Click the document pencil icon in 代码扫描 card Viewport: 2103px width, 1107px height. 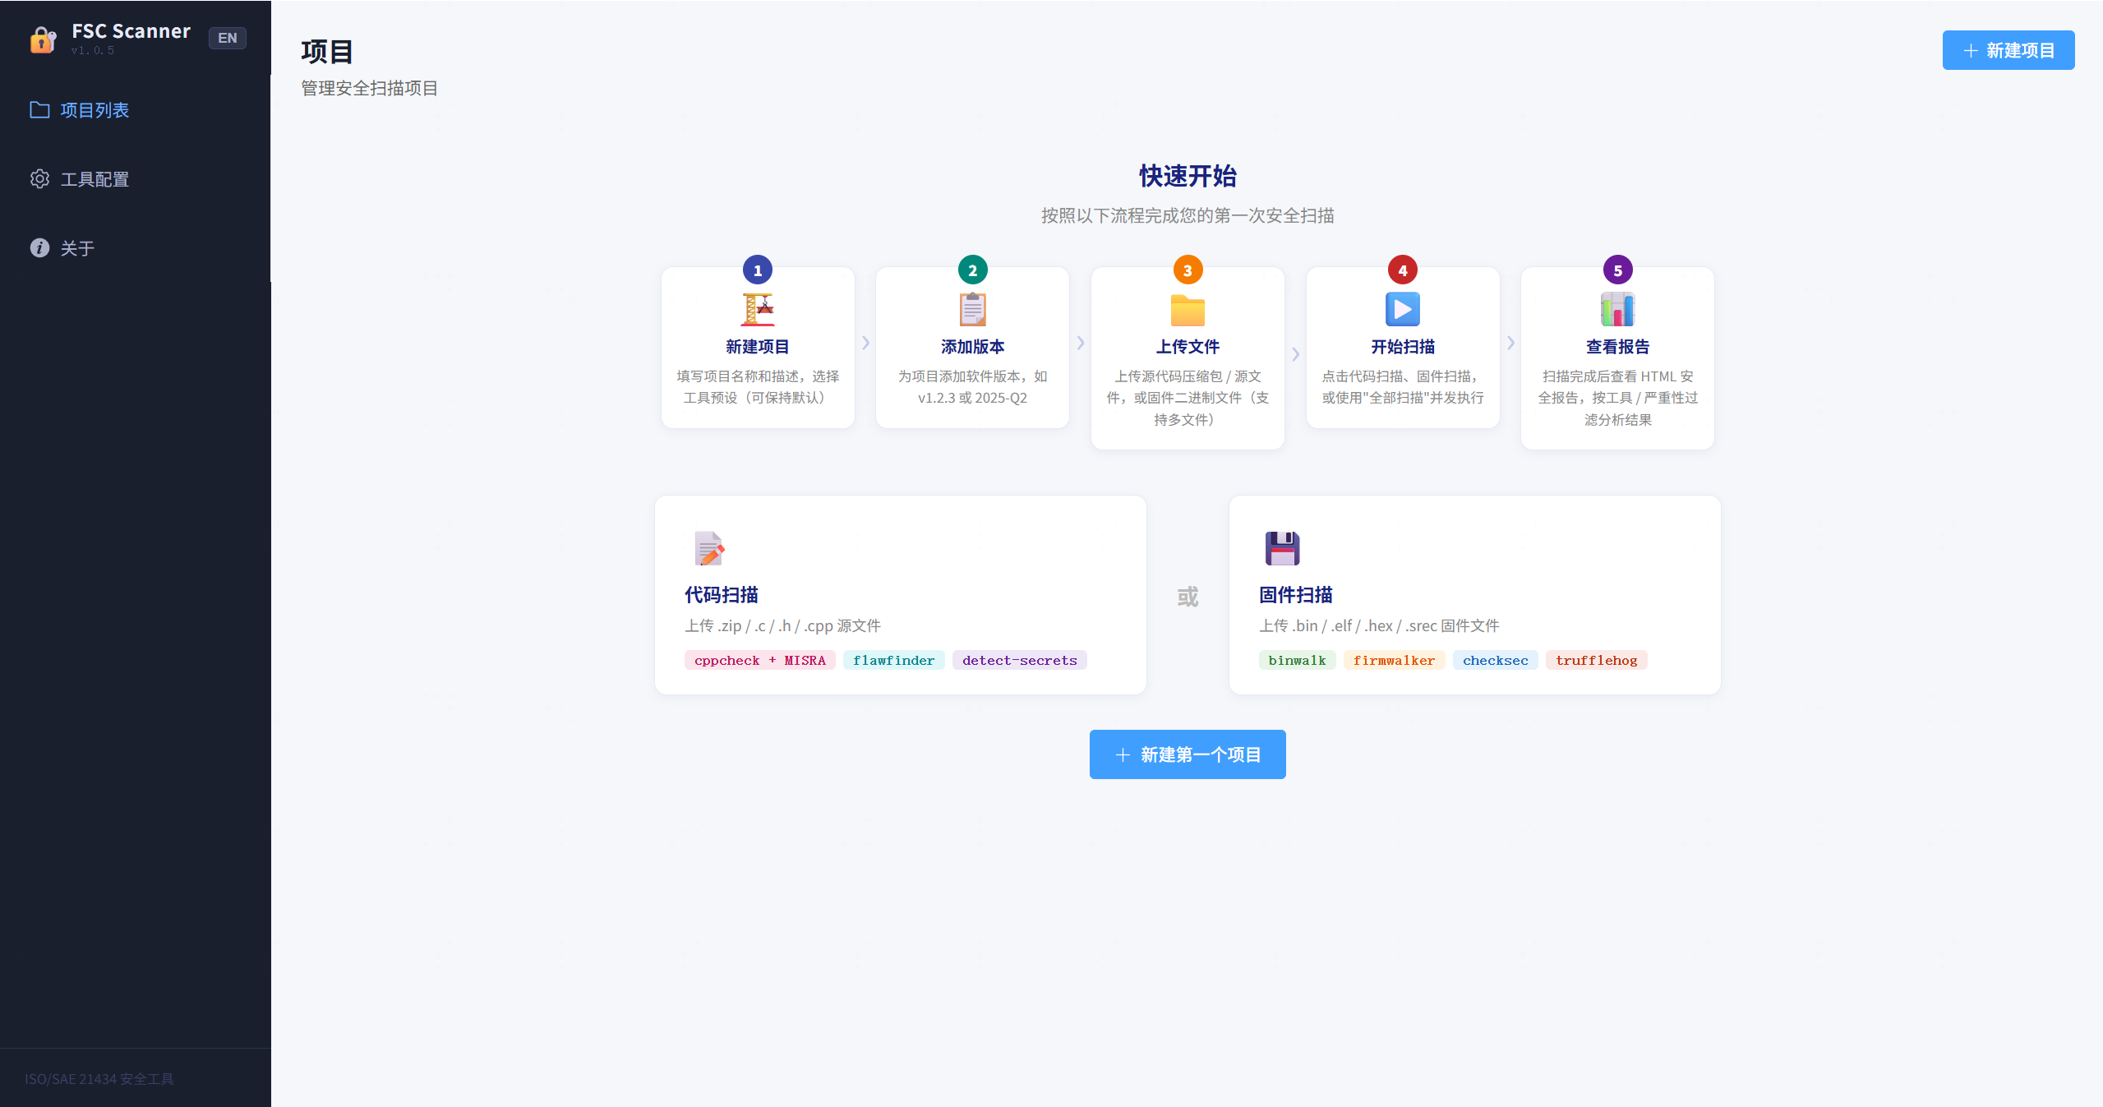pos(709,548)
